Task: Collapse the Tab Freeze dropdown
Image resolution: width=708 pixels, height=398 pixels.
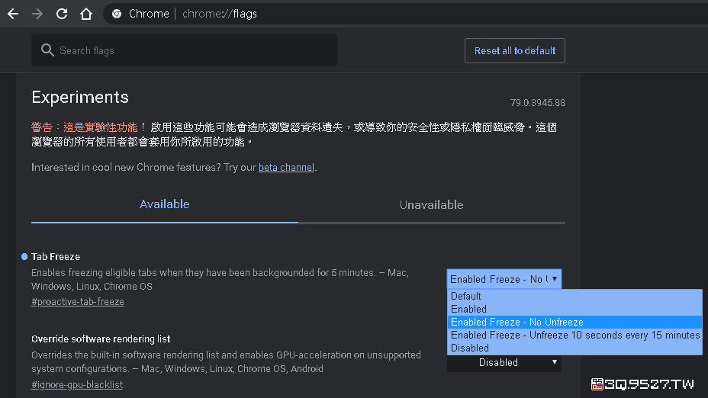Action: tap(504, 279)
